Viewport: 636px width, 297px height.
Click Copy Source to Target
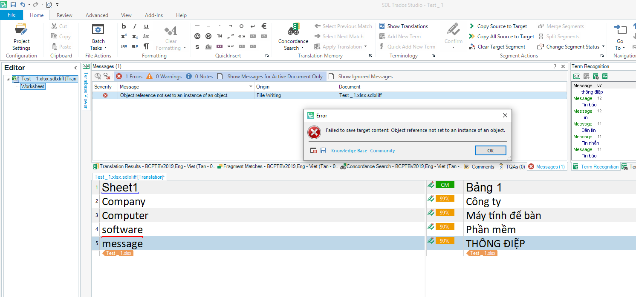(x=498, y=26)
